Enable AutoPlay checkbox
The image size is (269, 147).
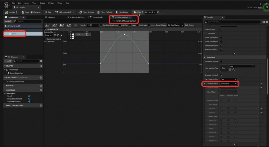tap(120, 25)
